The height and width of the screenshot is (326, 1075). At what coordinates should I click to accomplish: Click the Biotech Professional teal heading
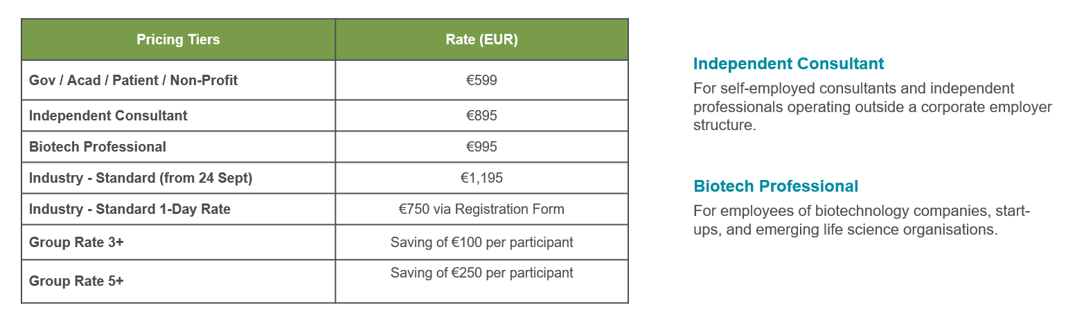tap(776, 186)
